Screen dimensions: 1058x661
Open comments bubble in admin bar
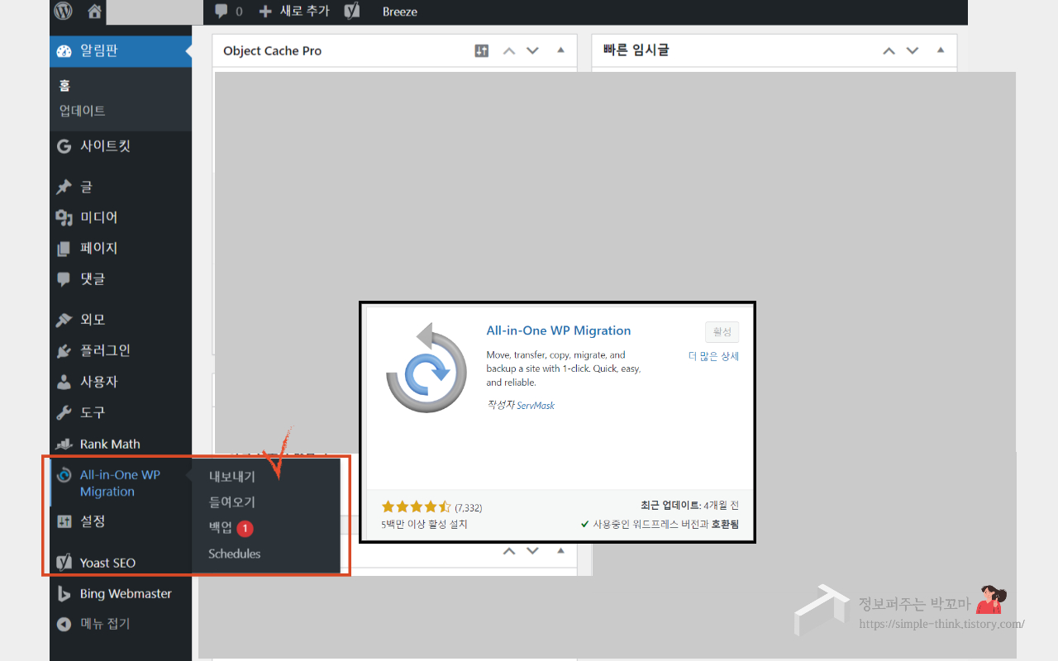[x=222, y=12]
